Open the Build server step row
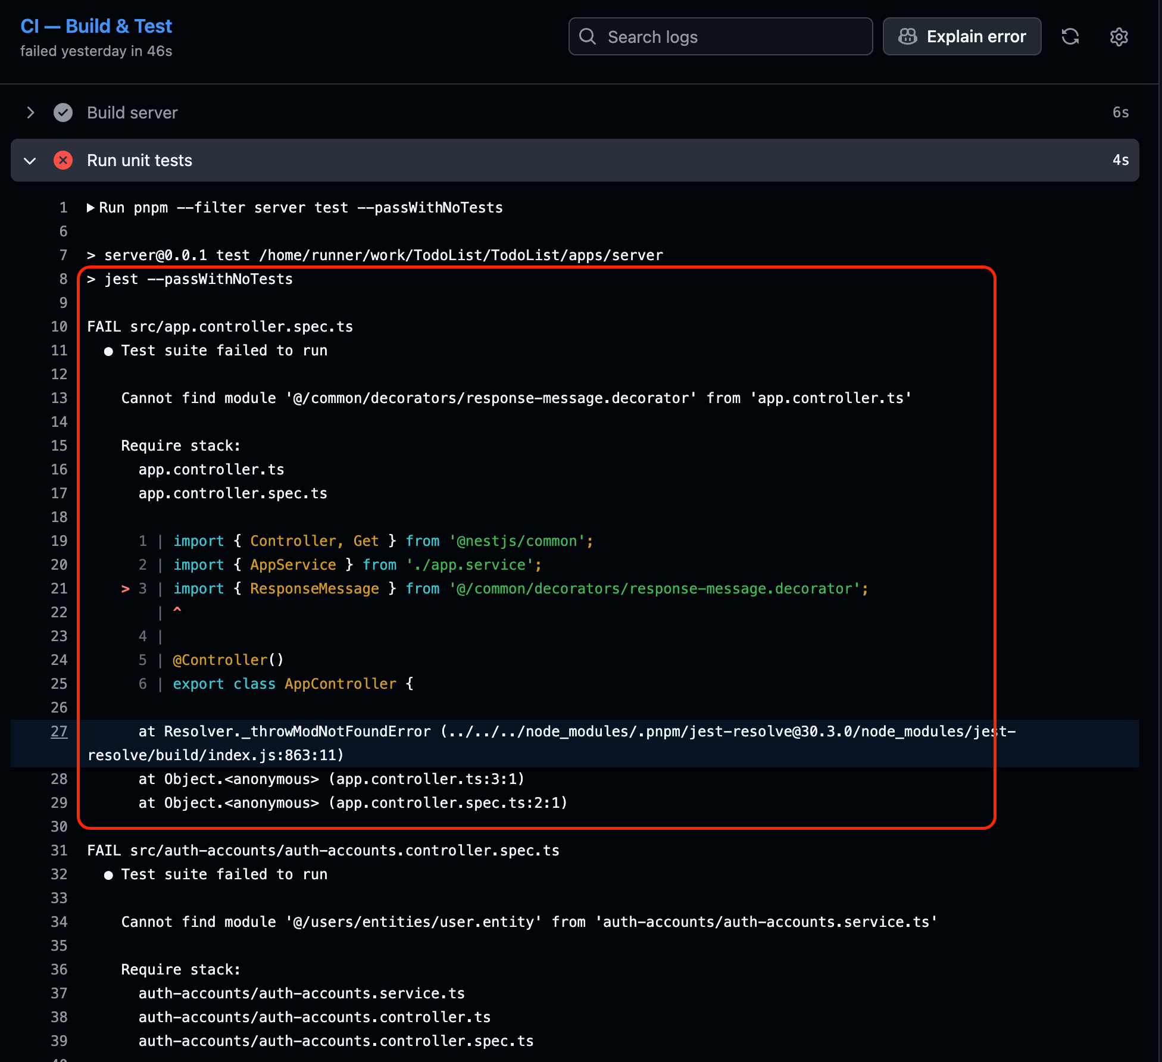This screenshot has width=1162, height=1062. pos(575,113)
